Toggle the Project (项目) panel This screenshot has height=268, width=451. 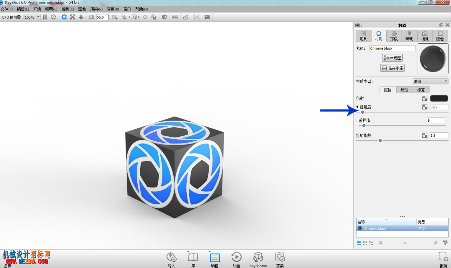point(215,259)
